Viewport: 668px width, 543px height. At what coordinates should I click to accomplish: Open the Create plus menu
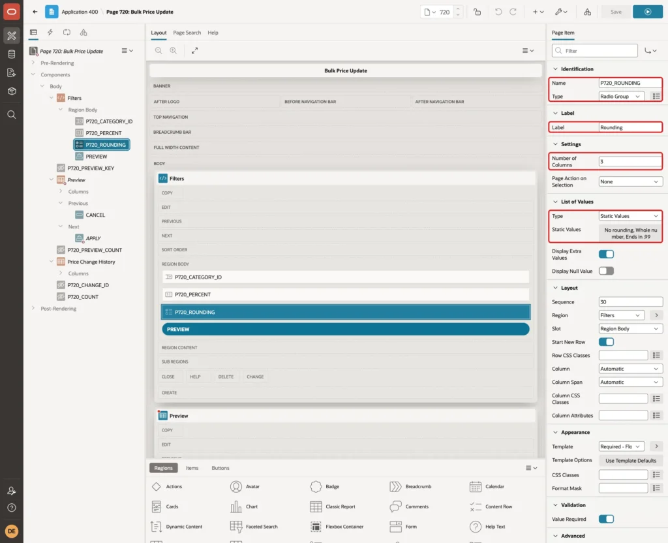click(x=538, y=12)
